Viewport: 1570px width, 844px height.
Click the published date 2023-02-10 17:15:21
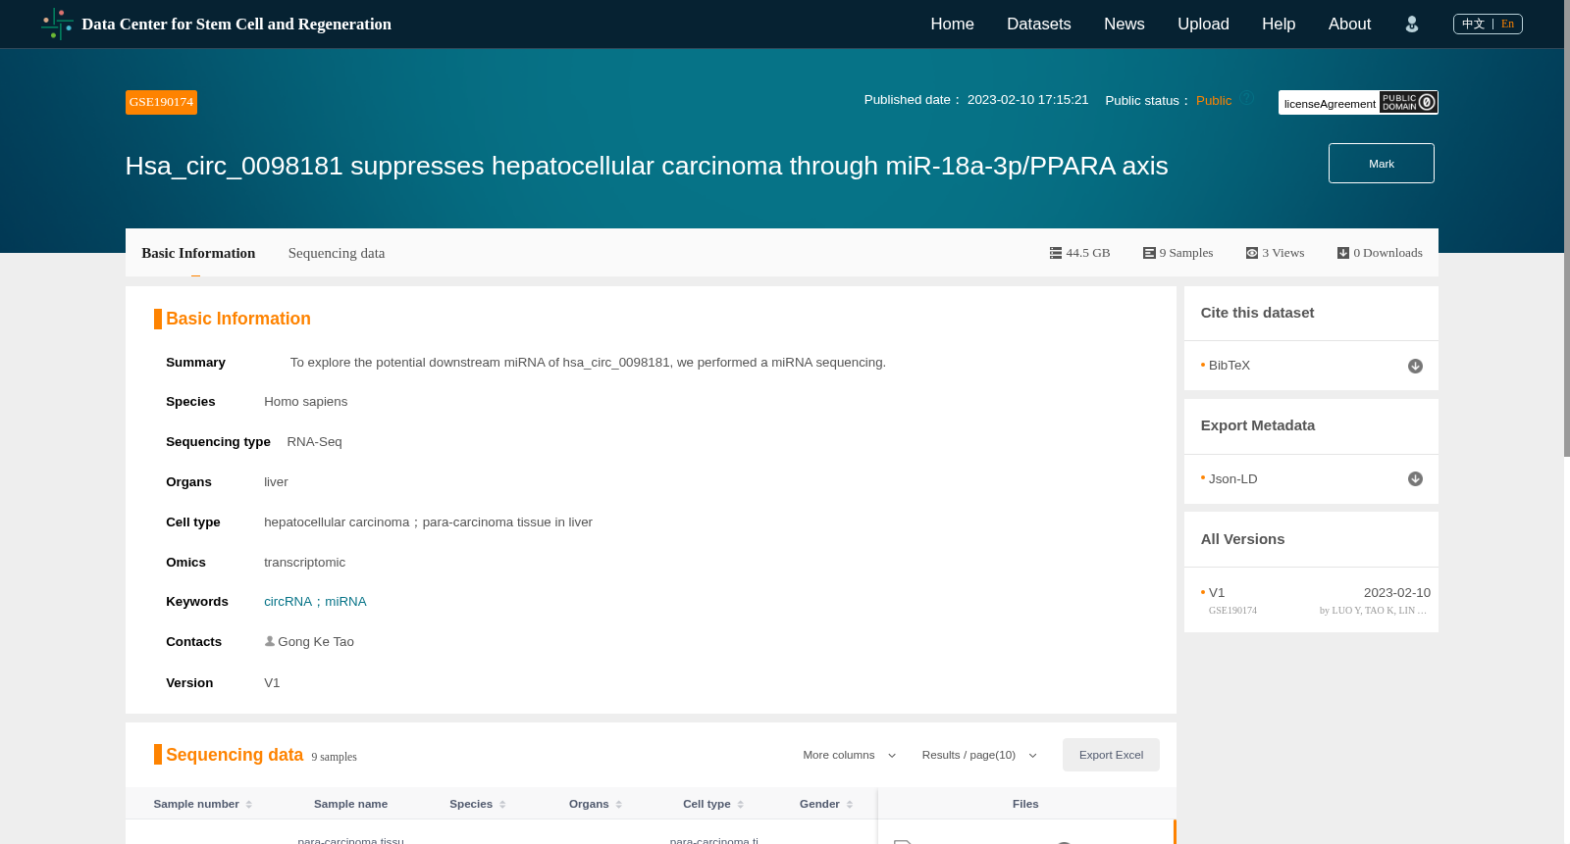click(x=1027, y=100)
